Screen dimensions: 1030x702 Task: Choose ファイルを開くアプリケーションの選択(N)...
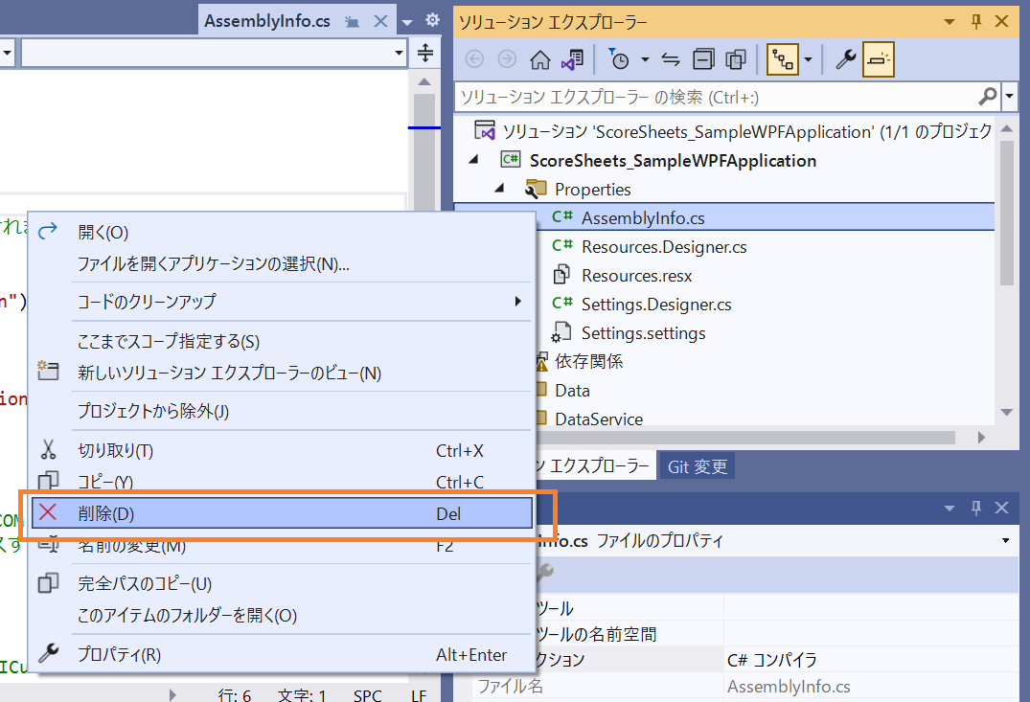pos(281,264)
